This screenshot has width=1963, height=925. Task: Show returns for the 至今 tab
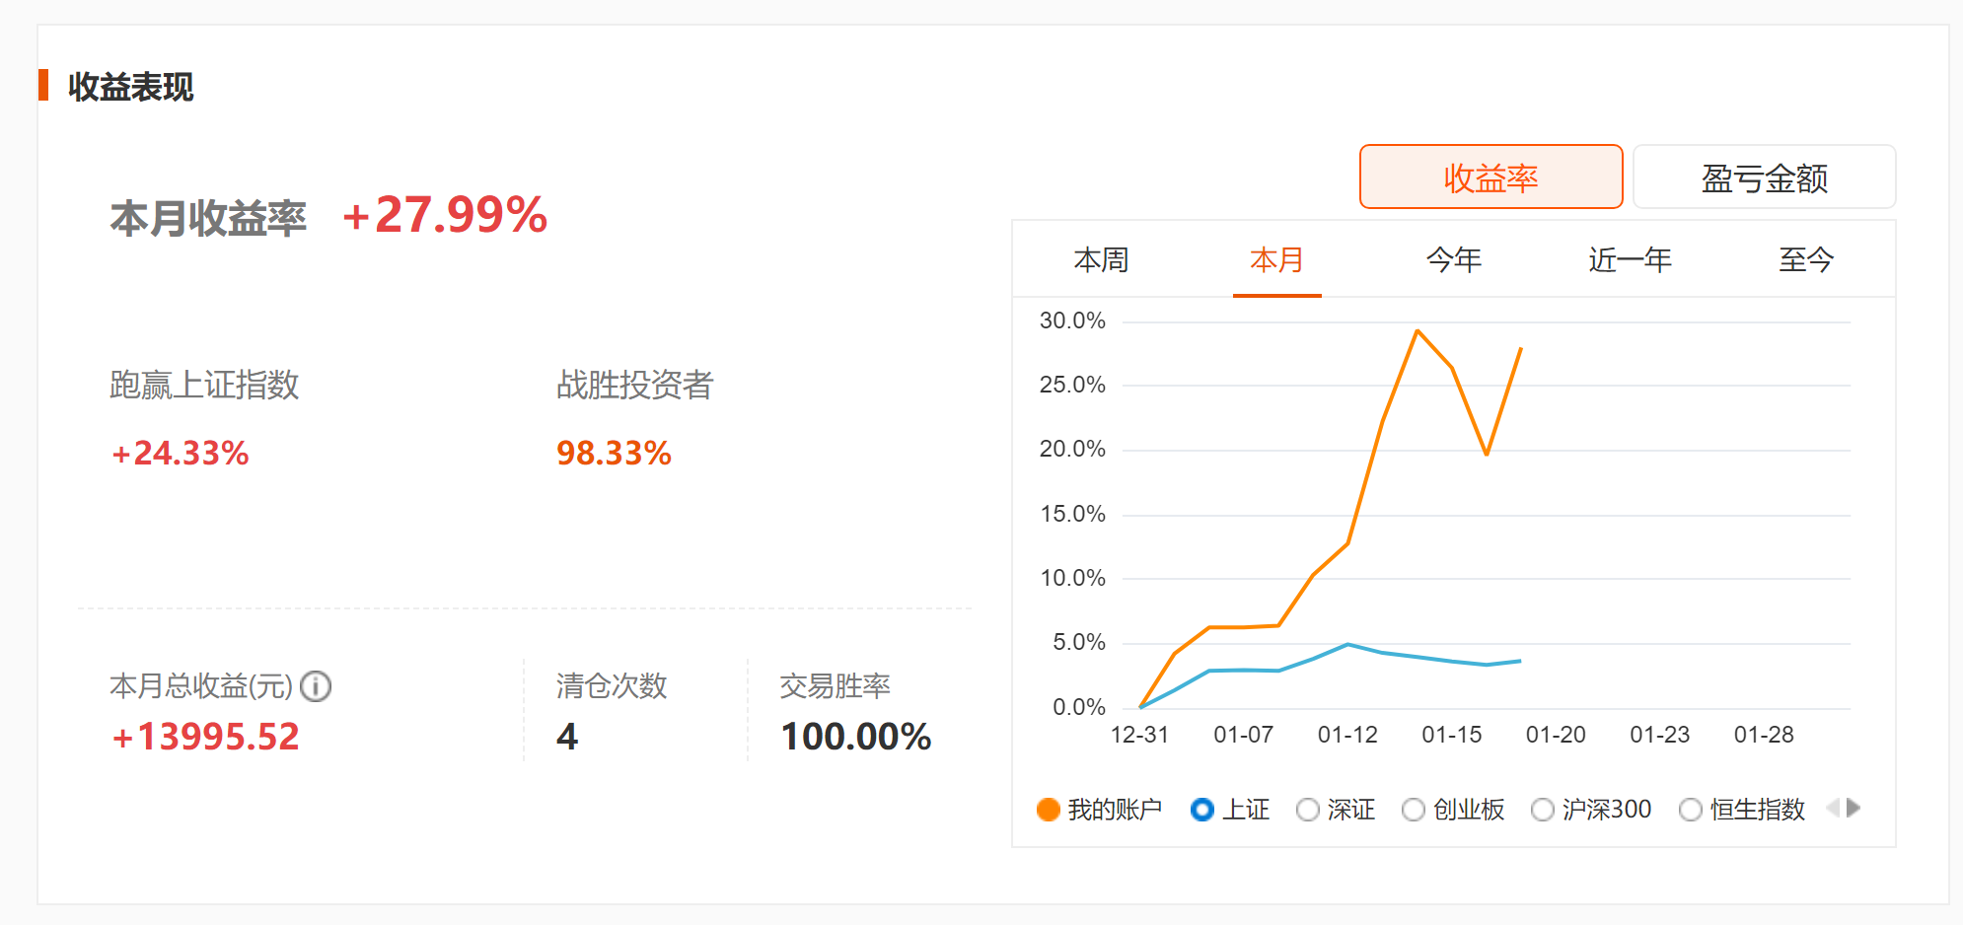point(1805,260)
